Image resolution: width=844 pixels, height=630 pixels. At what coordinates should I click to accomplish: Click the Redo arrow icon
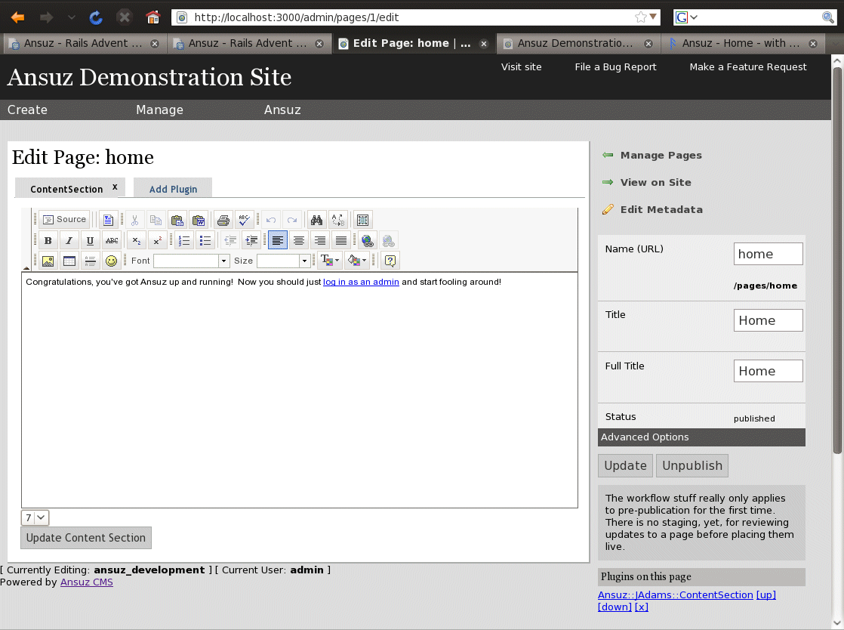[x=291, y=220]
